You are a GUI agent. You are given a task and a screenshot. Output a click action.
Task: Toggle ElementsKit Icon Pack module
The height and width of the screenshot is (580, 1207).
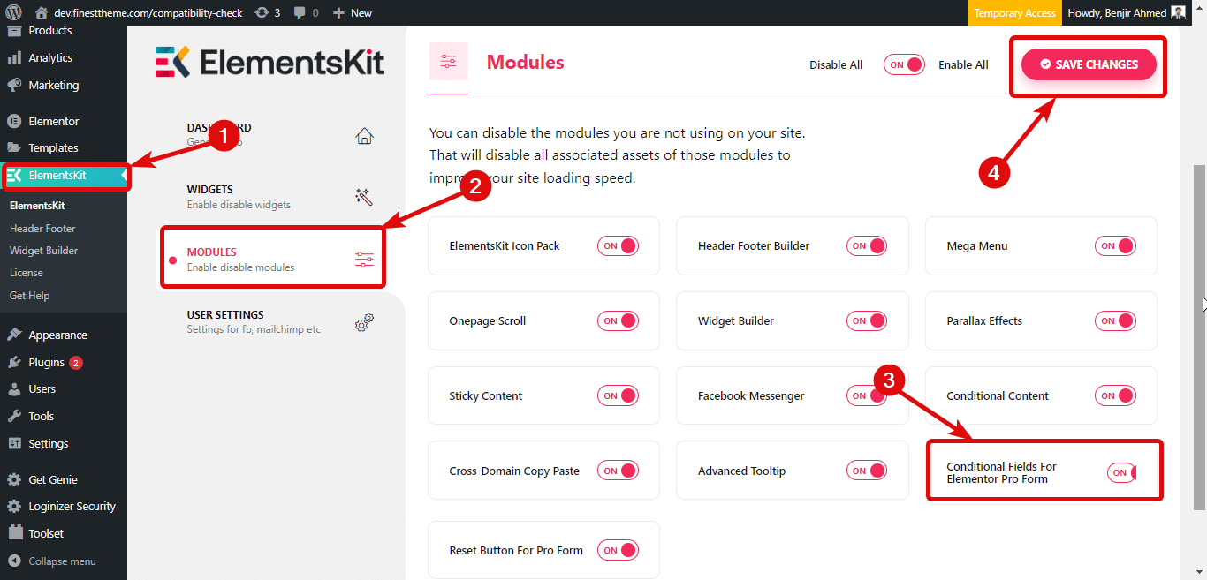[618, 246]
